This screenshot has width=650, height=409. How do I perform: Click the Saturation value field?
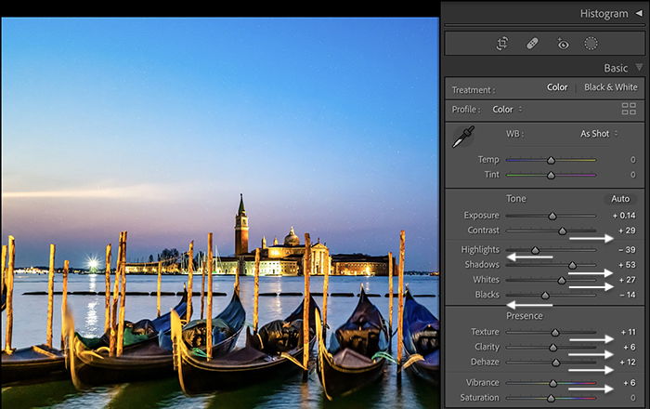point(632,398)
